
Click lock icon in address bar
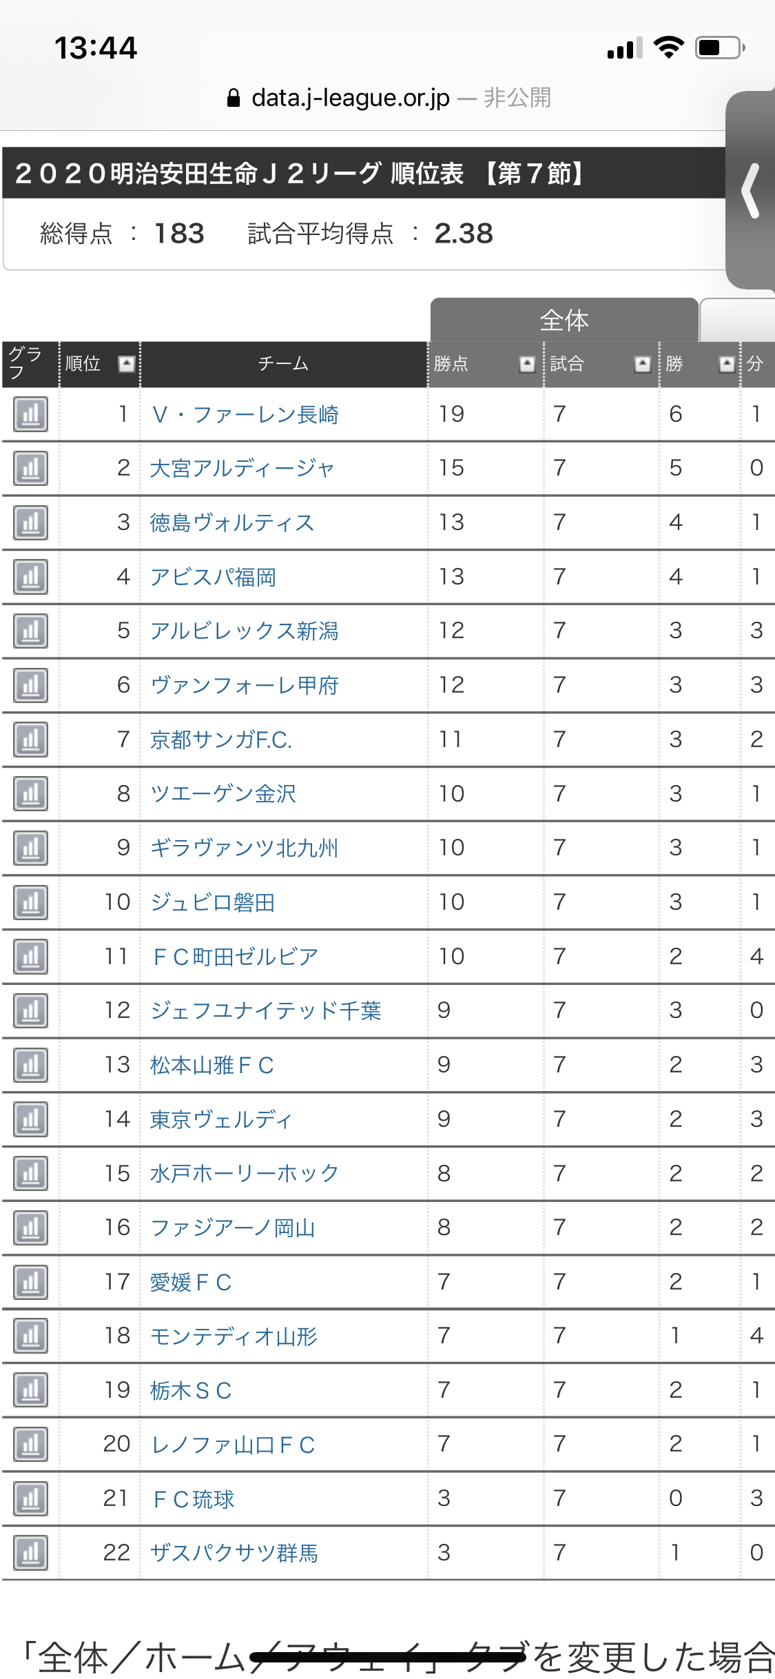click(x=234, y=99)
